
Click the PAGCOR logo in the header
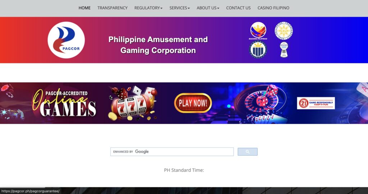pos(66,40)
